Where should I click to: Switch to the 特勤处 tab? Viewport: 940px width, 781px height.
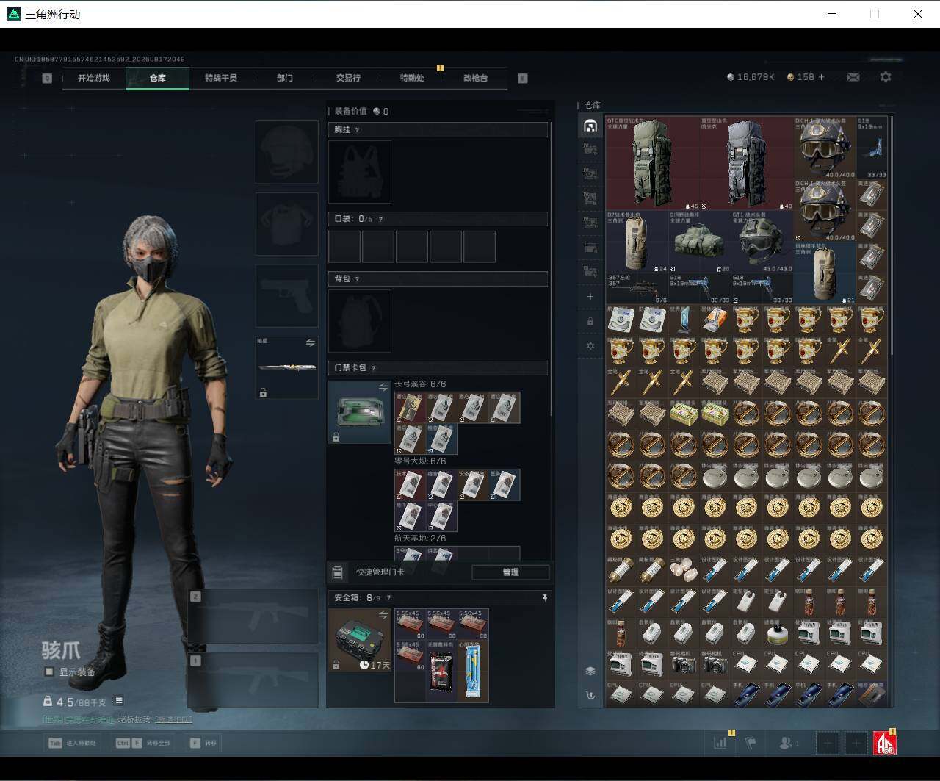pyautogui.click(x=412, y=78)
